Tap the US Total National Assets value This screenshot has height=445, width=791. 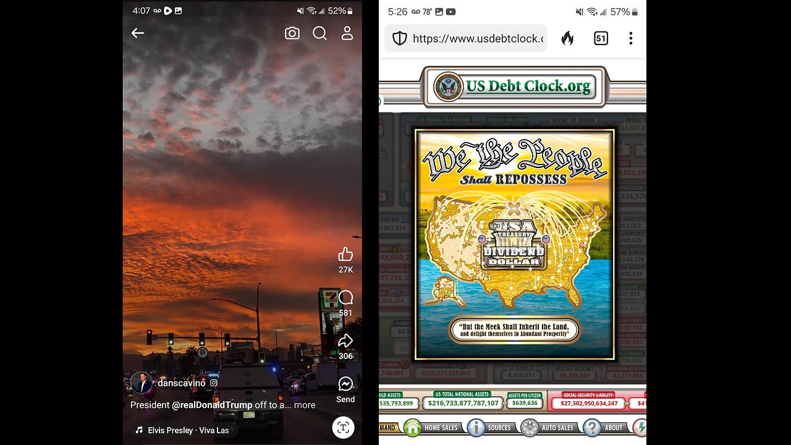click(463, 403)
